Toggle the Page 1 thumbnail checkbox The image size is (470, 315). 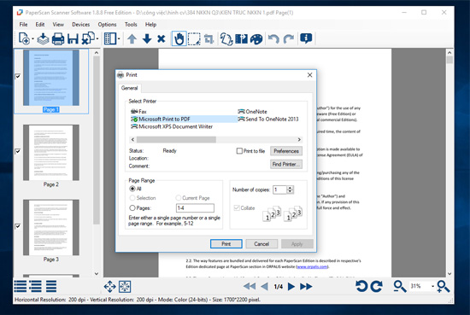click(18, 76)
